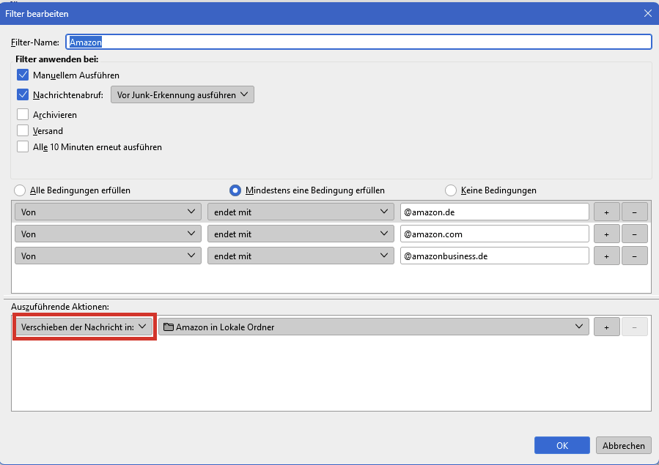659x465 pixels.
Task: Click the Abbrechen button
Action: tap(623, 445)
